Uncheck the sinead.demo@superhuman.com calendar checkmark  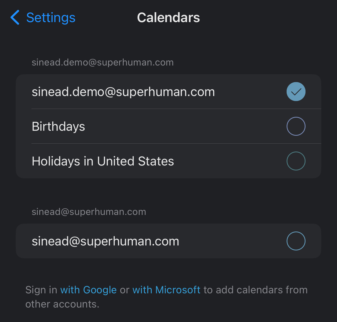(296, 92)
